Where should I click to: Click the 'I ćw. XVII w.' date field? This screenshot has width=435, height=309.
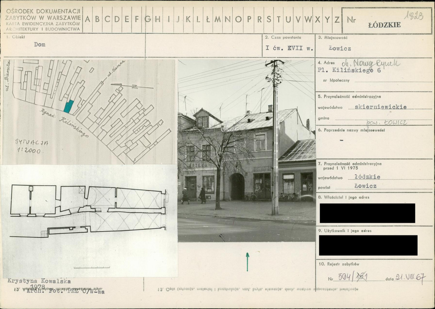point(284,48)
